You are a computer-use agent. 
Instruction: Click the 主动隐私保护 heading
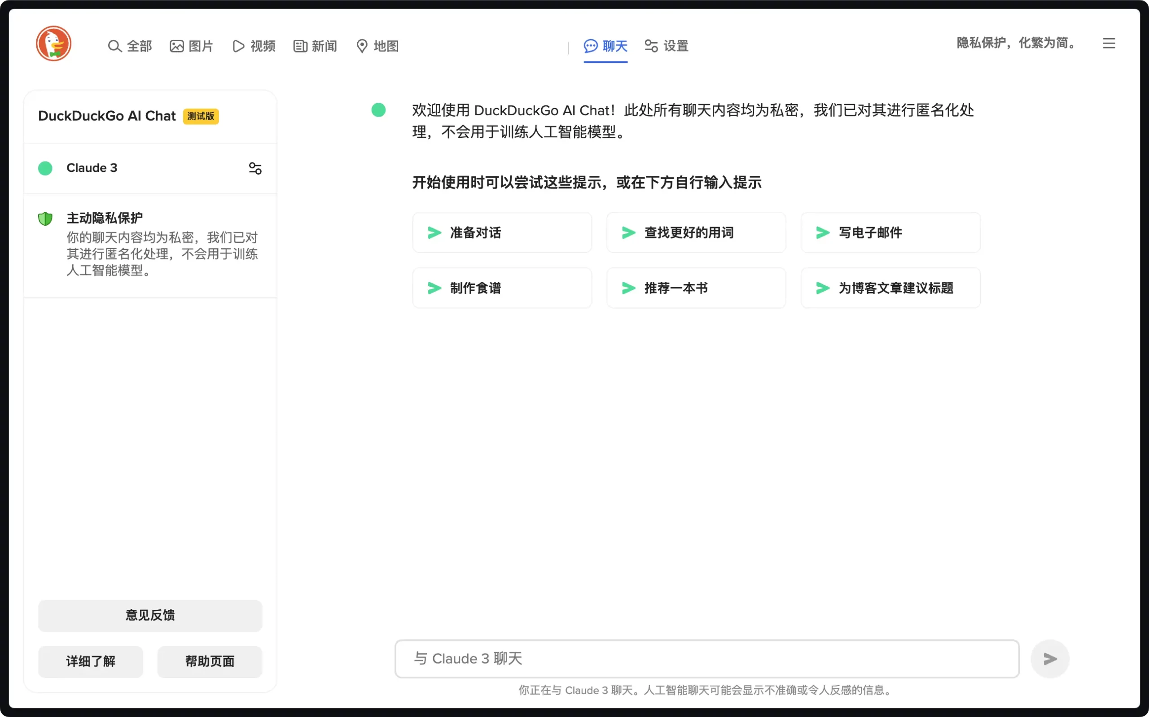coord(104,218)
